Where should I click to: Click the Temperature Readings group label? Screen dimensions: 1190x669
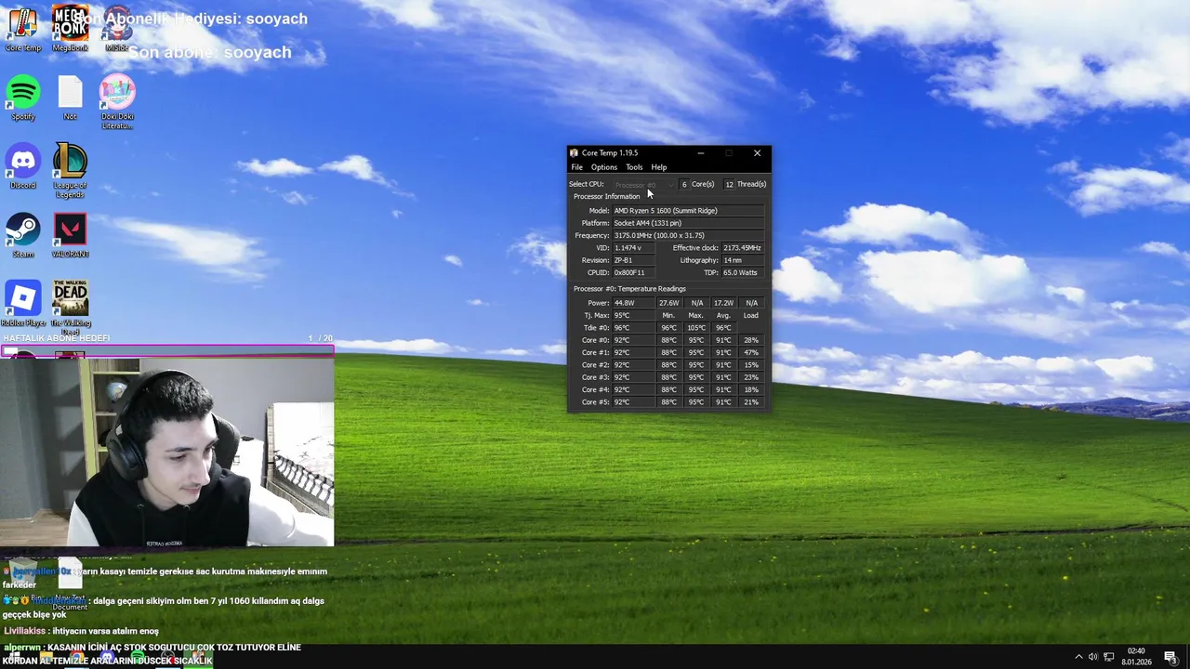click(x=629, y=289)
